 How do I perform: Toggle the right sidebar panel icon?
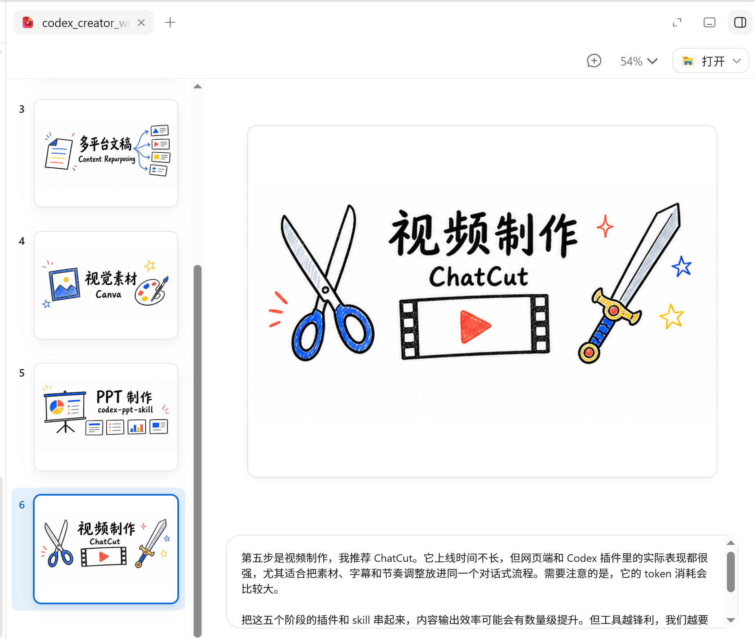click(x=740, y=22)
